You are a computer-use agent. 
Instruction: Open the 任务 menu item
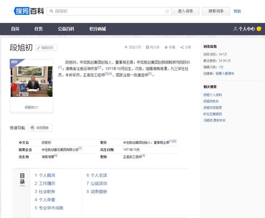[39, 29]
